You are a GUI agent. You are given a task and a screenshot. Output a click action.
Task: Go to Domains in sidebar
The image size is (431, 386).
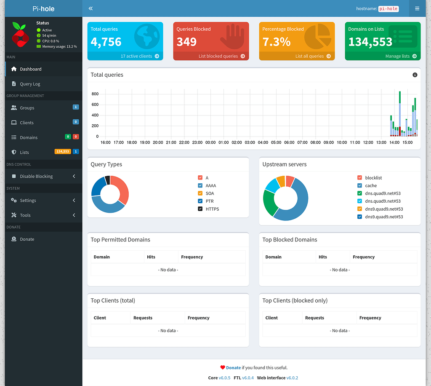[x=29, y=137]
